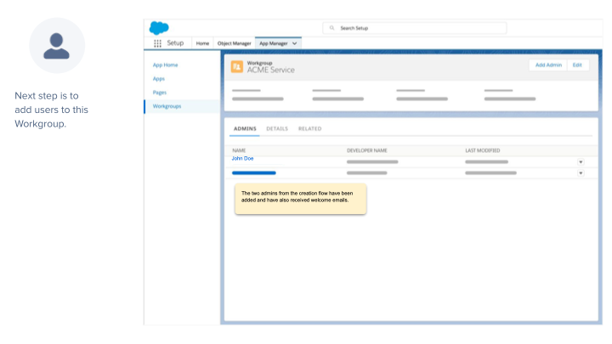Screen dimensions: 612x344
Task: Click the Edit button
Action: (578, 65)
